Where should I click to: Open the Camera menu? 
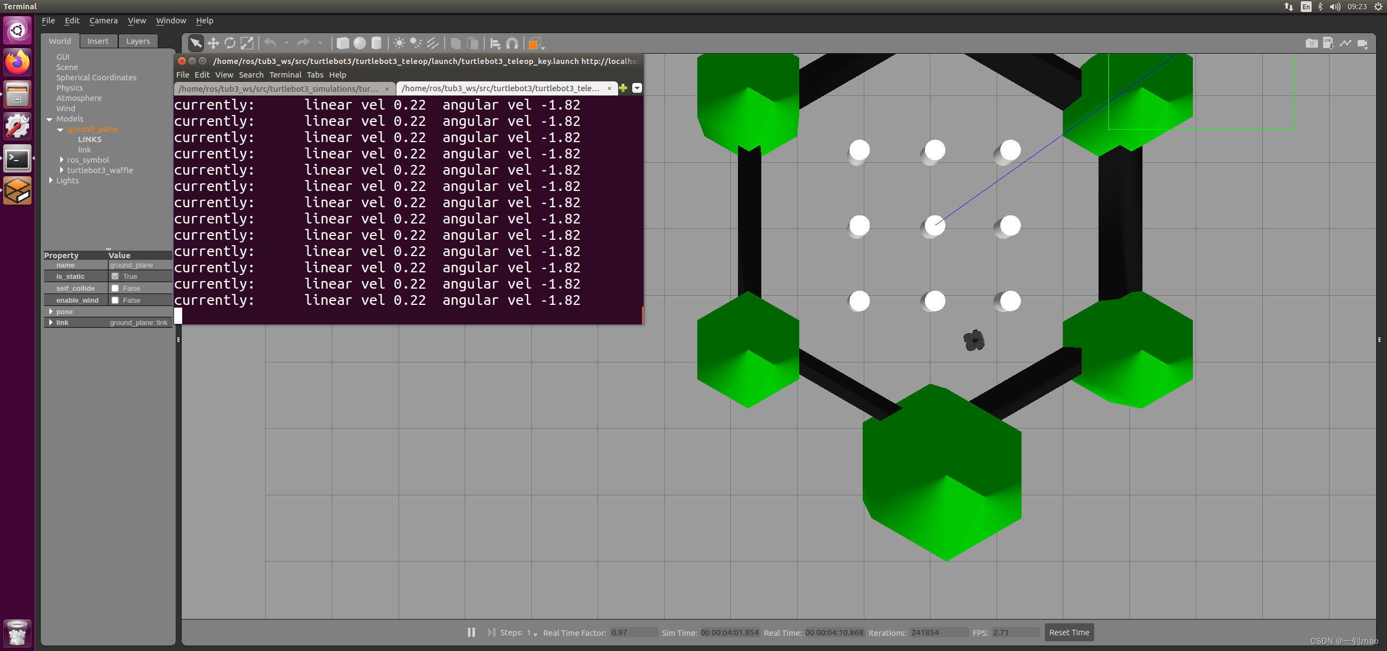[103, 21]
